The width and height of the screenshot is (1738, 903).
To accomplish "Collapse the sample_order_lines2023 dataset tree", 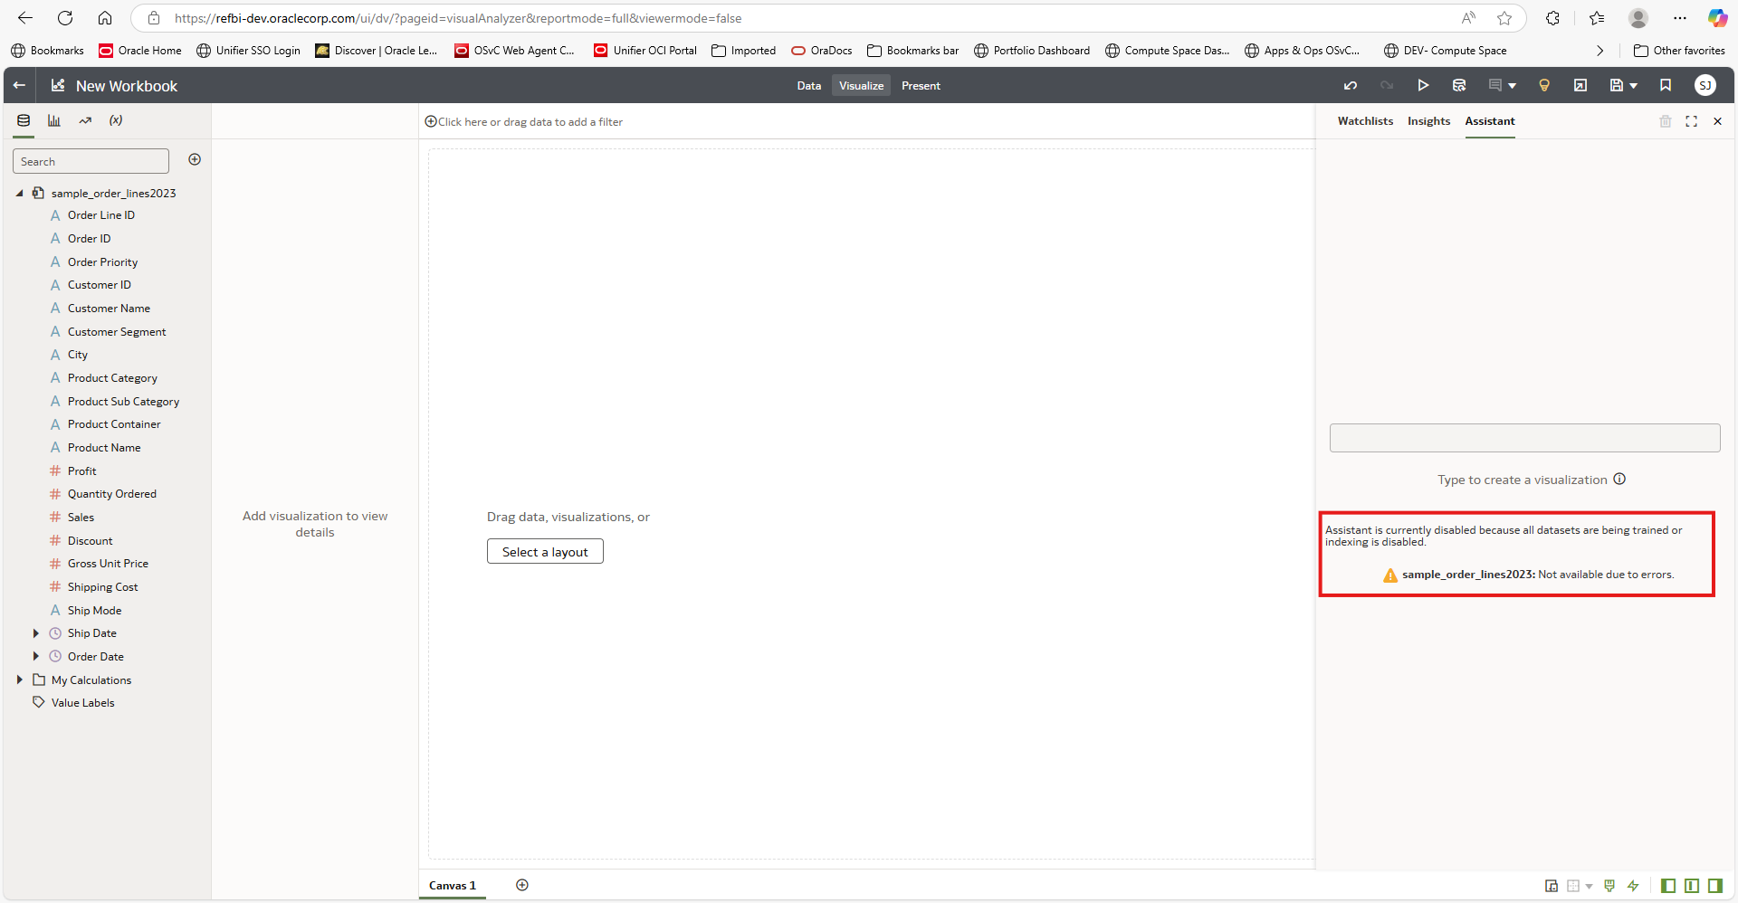I will tap(19, 193).
